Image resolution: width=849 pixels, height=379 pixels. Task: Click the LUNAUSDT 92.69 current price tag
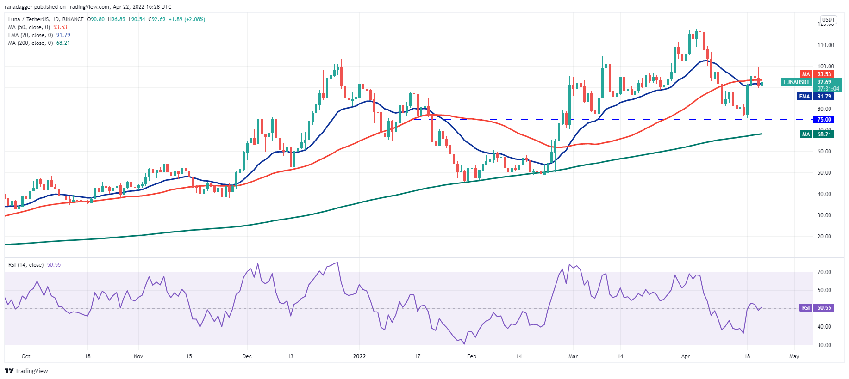point(811,82)
